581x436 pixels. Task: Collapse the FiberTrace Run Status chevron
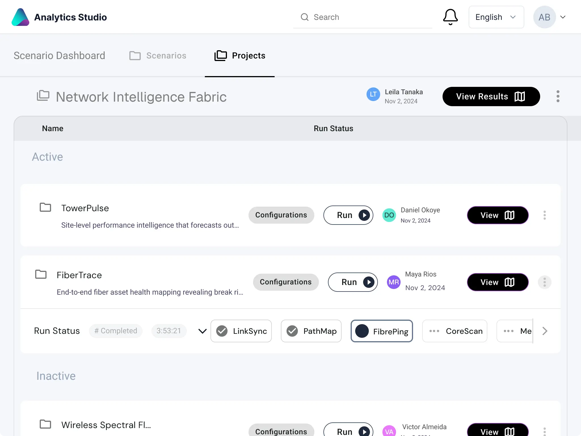coord(202,331)
